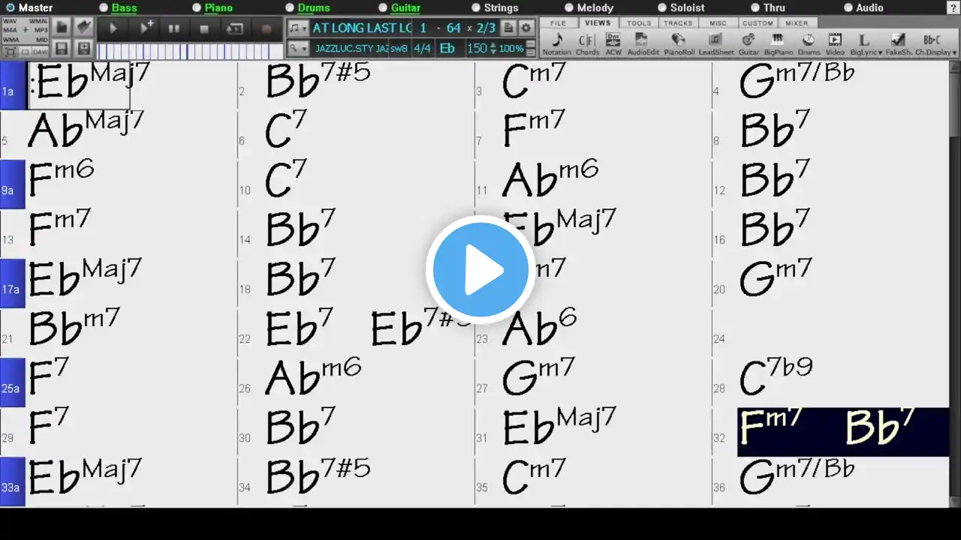Click the JAZZLUC.STY style name

click(x=351, y=49)
